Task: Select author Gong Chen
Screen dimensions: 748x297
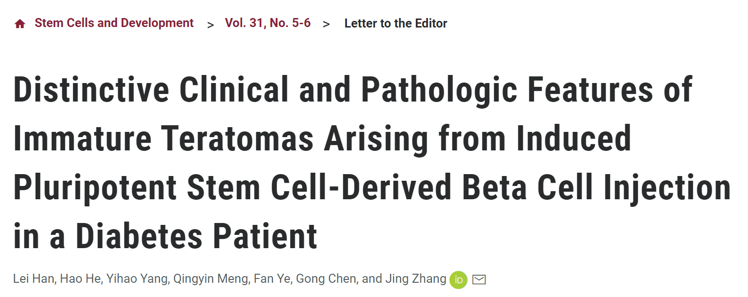Action: click(x=326, y=279)
